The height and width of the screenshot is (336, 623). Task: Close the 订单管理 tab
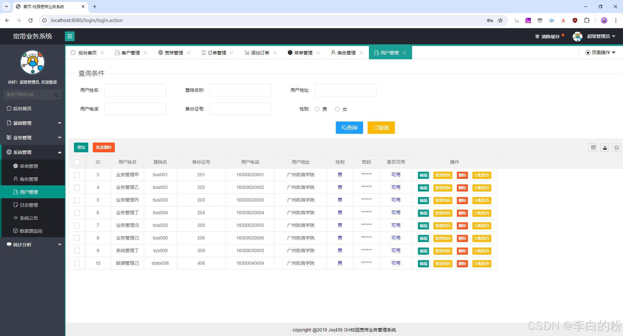click(232, 53)
